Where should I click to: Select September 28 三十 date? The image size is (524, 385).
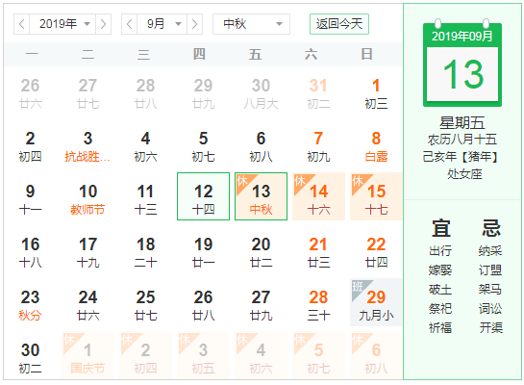[x=318, y=305]
